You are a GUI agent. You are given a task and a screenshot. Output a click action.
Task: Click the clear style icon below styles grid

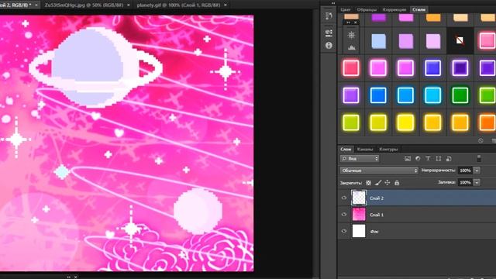pos(480,140)
